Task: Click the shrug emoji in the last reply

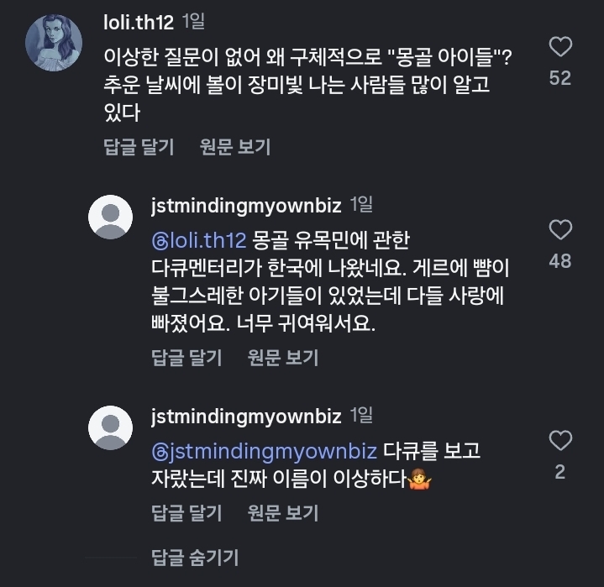Action: [x=418, y=480]
